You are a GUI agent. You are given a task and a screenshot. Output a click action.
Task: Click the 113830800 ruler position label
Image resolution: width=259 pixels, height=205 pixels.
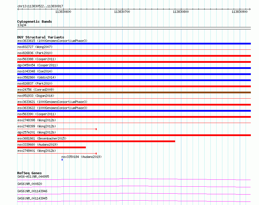[x=181, y=12]
